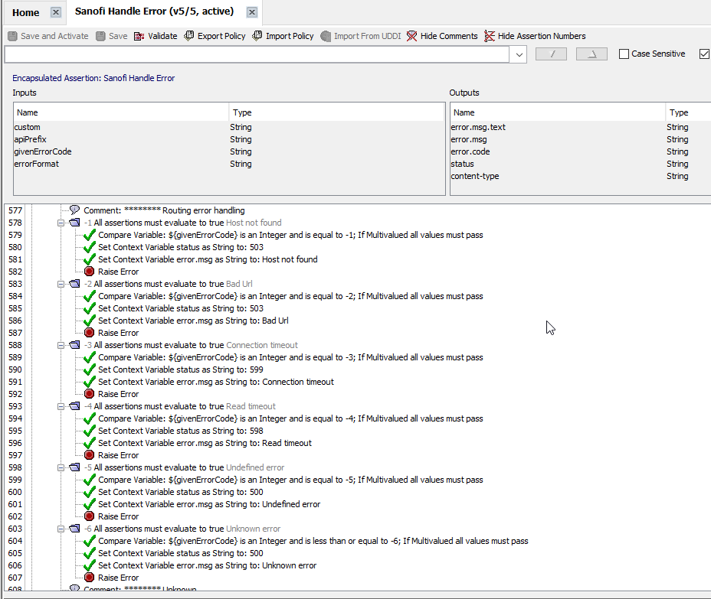Select the givenErrorCode input row
Viewport: 711px width, 599px height.
(x=229, y=151)
